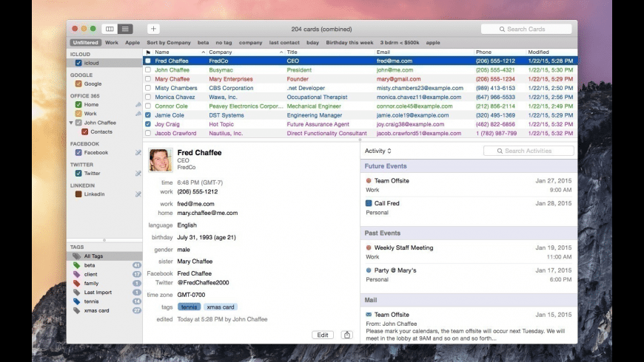Click the disconnected icon next to Facebook

pyautogui.click(x=138, y=152)
